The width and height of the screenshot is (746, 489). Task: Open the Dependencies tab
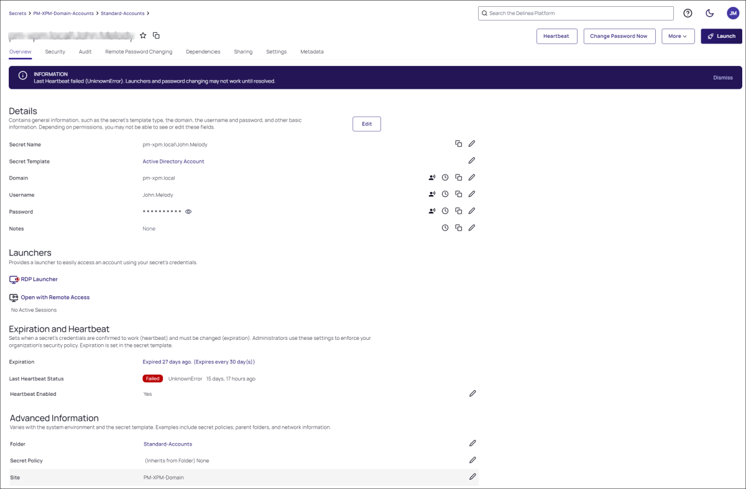pyautogui.click(x=203, y=52)
